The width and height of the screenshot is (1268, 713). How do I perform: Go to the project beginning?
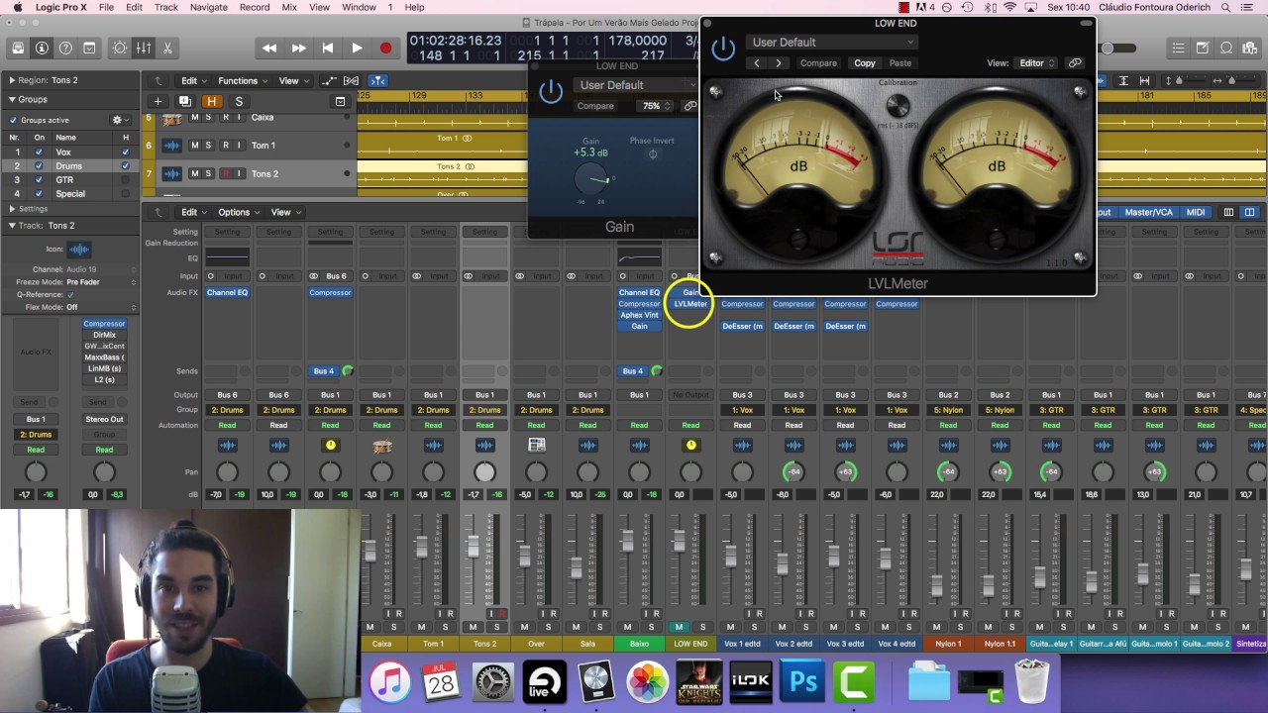[x=328, y=48]
